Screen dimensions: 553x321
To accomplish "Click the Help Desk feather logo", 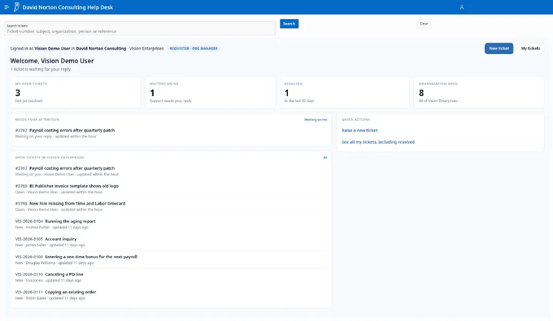I will point(16,7).
